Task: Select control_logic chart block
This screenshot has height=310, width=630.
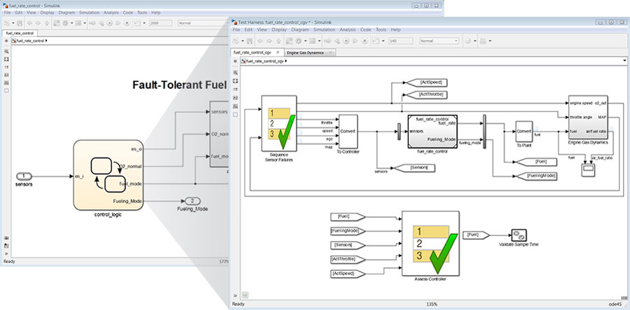Action: [x=108, y=175]
